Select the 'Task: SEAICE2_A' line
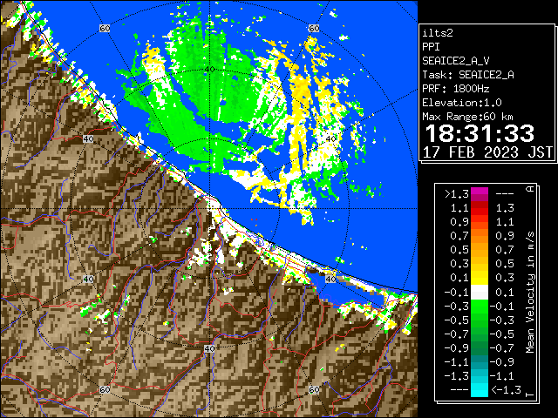The height and width of the screenshot is (418, 558). 468,75
